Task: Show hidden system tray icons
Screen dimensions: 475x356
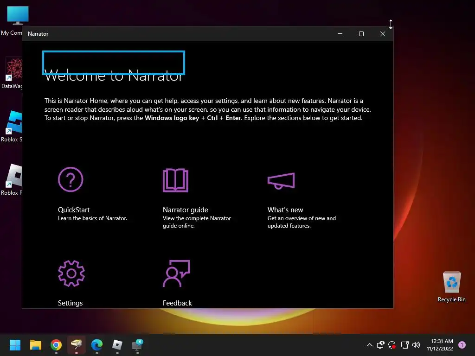Action: (370, 345)
